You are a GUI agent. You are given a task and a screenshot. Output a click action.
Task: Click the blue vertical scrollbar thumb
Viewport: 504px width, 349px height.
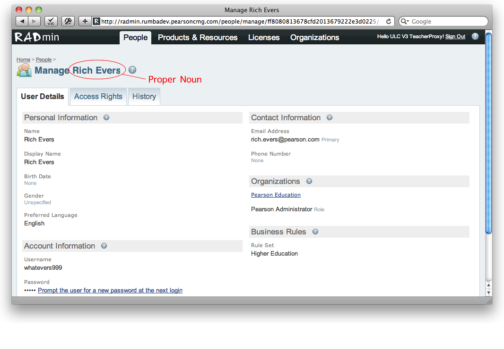coord(488,133)
